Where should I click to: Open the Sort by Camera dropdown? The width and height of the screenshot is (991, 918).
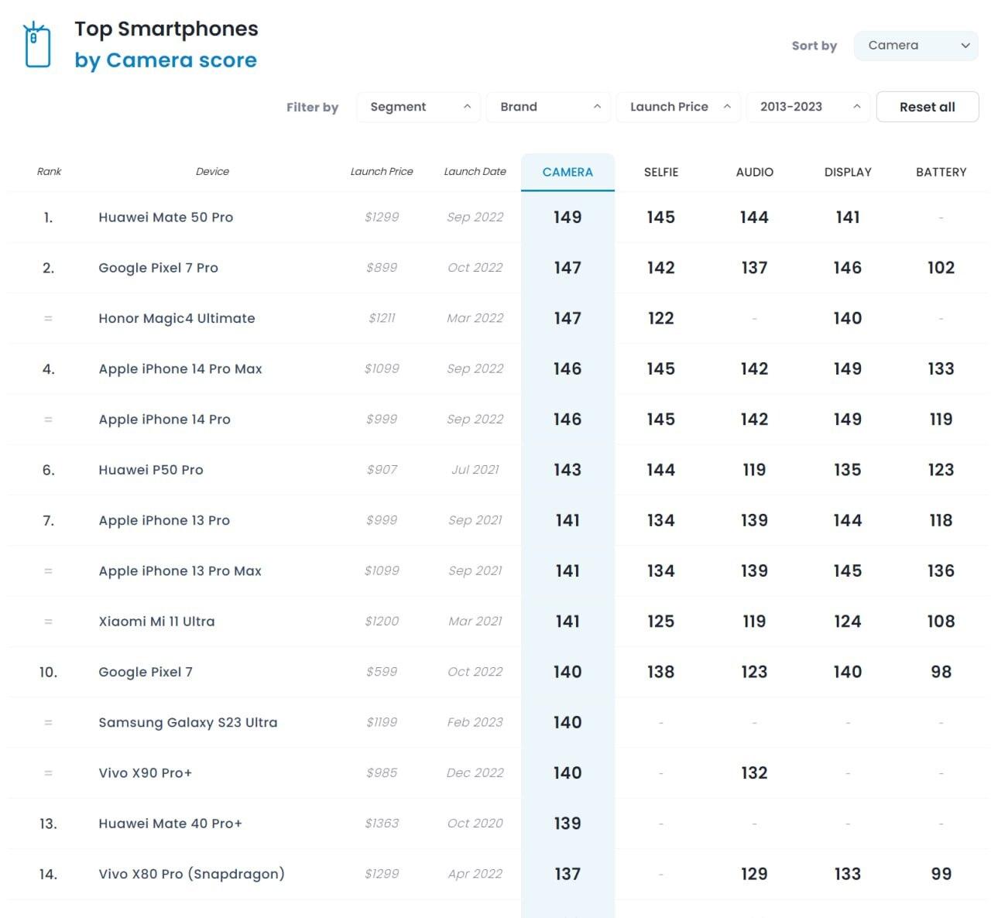(916, 46)
